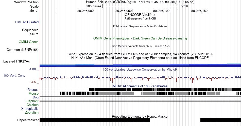The height and width of the screenshot is (126, 241).
Task: Click the chr17 position text at top
Action: (166, 2)
